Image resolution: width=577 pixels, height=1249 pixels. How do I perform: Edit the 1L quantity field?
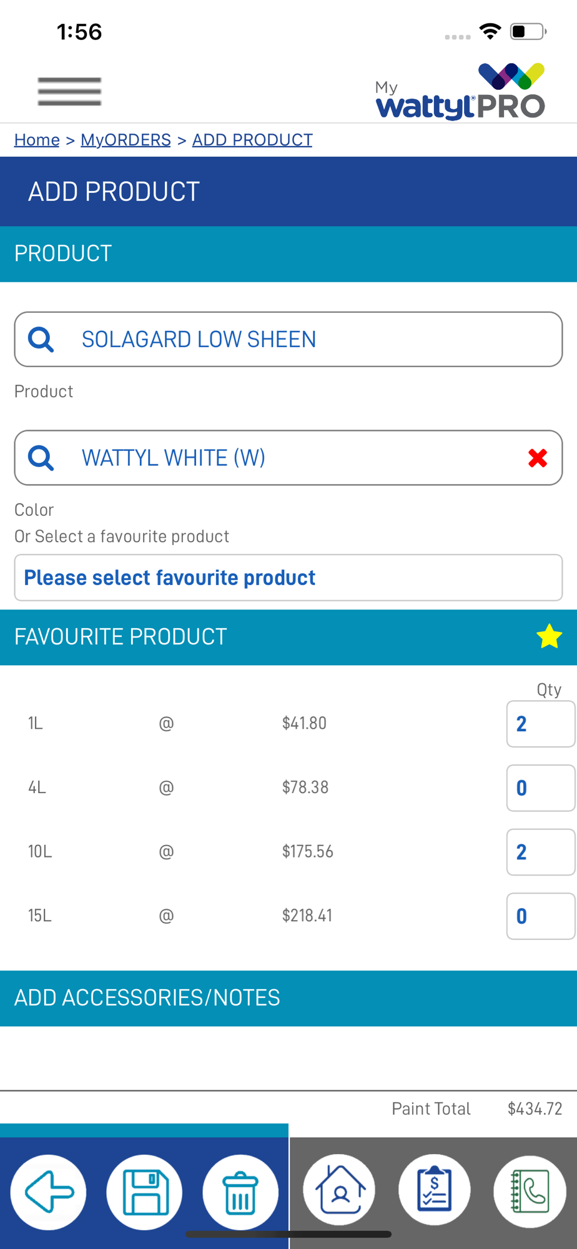pos(541,724)
